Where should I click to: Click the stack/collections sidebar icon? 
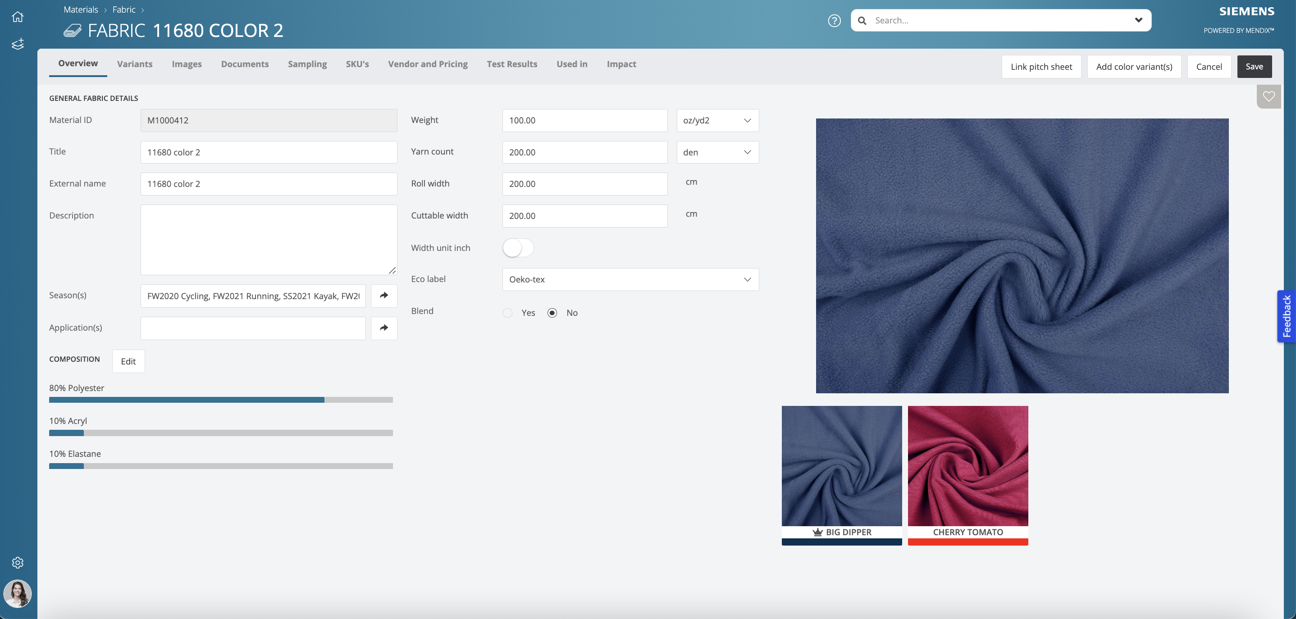[x=18, y=44]
